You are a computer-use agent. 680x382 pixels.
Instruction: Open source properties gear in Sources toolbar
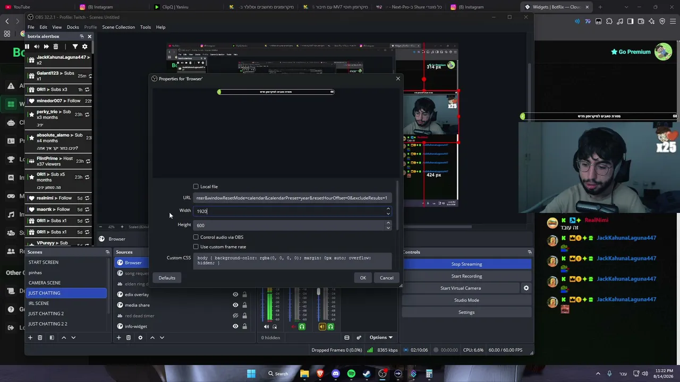pos(140,337)
